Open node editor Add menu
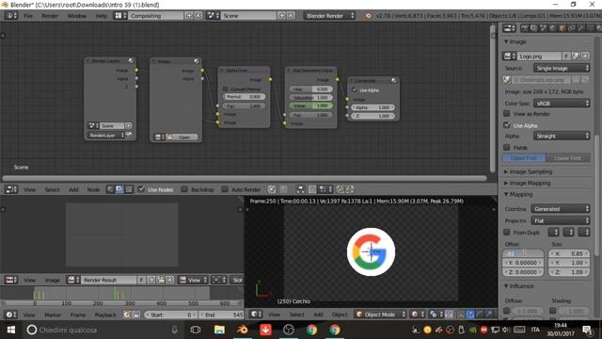Viewport: 602px width, 339px height. pos(73,189)
